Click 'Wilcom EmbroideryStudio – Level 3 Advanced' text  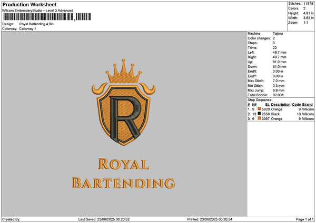[38, 11]
